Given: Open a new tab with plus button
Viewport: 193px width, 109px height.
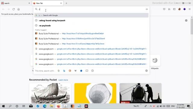Looking at the screenshot, I should [x=66, y=3].
